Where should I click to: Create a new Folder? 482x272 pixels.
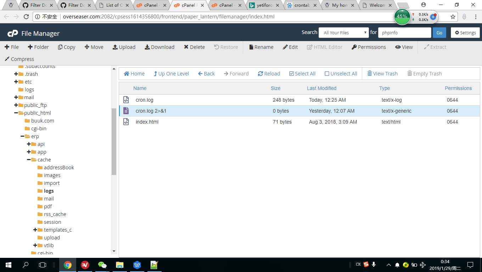point(38,47)
